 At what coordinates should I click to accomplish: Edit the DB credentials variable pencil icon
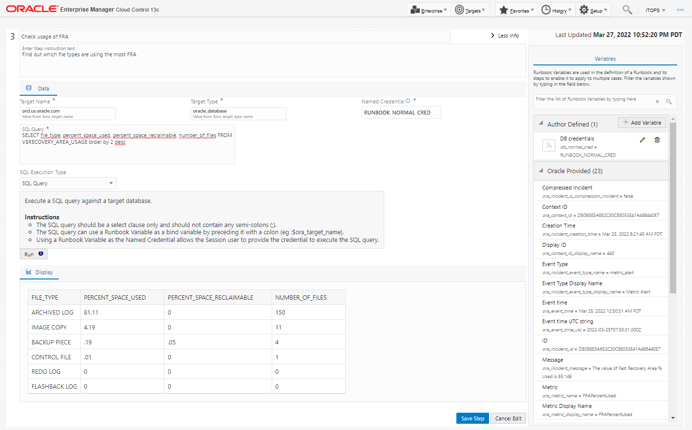(x=642, y=140)
